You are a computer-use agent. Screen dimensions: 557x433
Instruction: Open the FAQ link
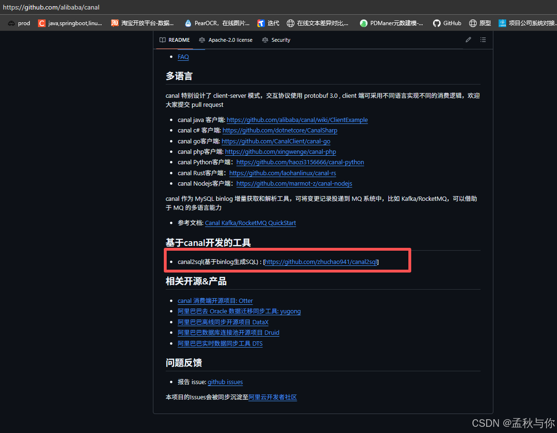pyautogui.click(x=183, y=57)
